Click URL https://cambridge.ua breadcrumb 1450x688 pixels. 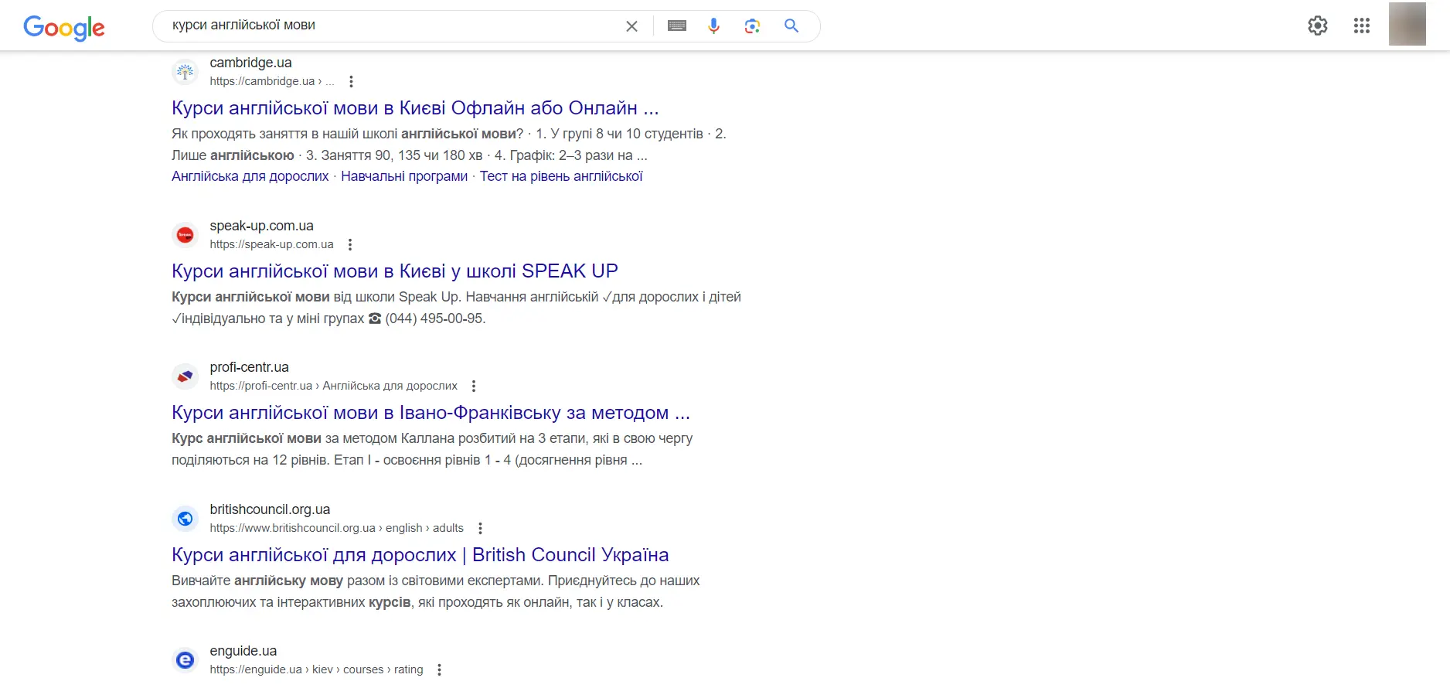[271, 81]
